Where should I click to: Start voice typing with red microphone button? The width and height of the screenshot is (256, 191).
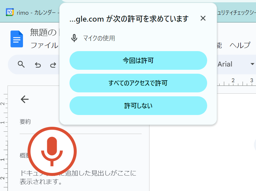(x=52, y=151)
